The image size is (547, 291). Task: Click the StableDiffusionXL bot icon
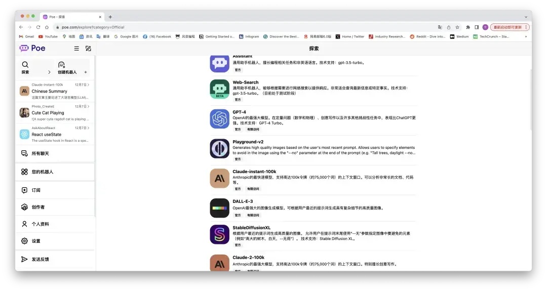pyautogui.click(x=219, y=234)
